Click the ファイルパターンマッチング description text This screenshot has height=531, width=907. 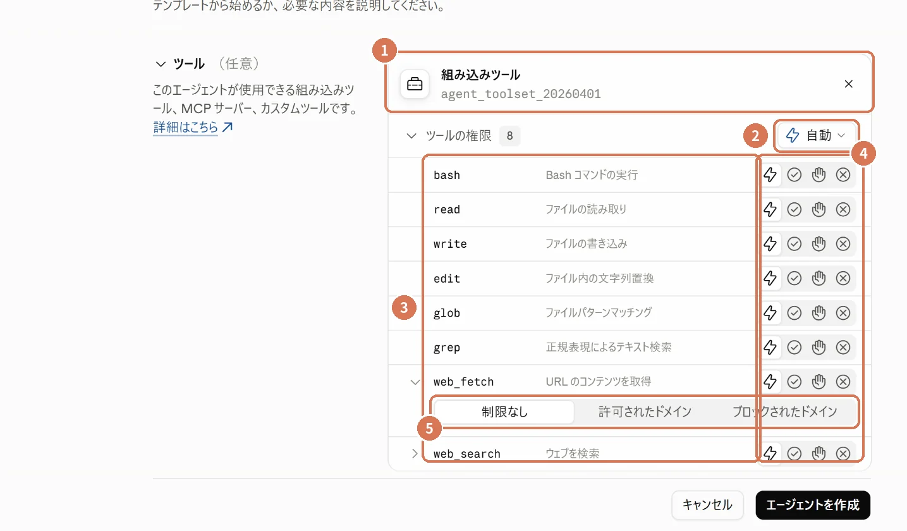tap(599, 313)
